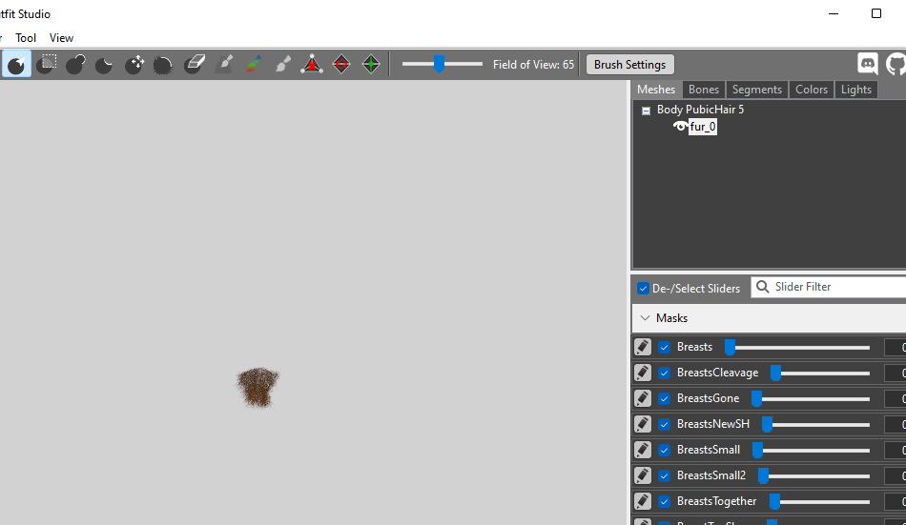Click the Breasts slider track

click(x=797, y=347)
